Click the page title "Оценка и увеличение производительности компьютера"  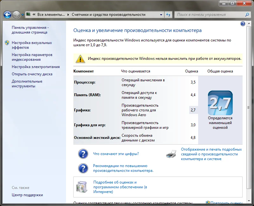137,30
